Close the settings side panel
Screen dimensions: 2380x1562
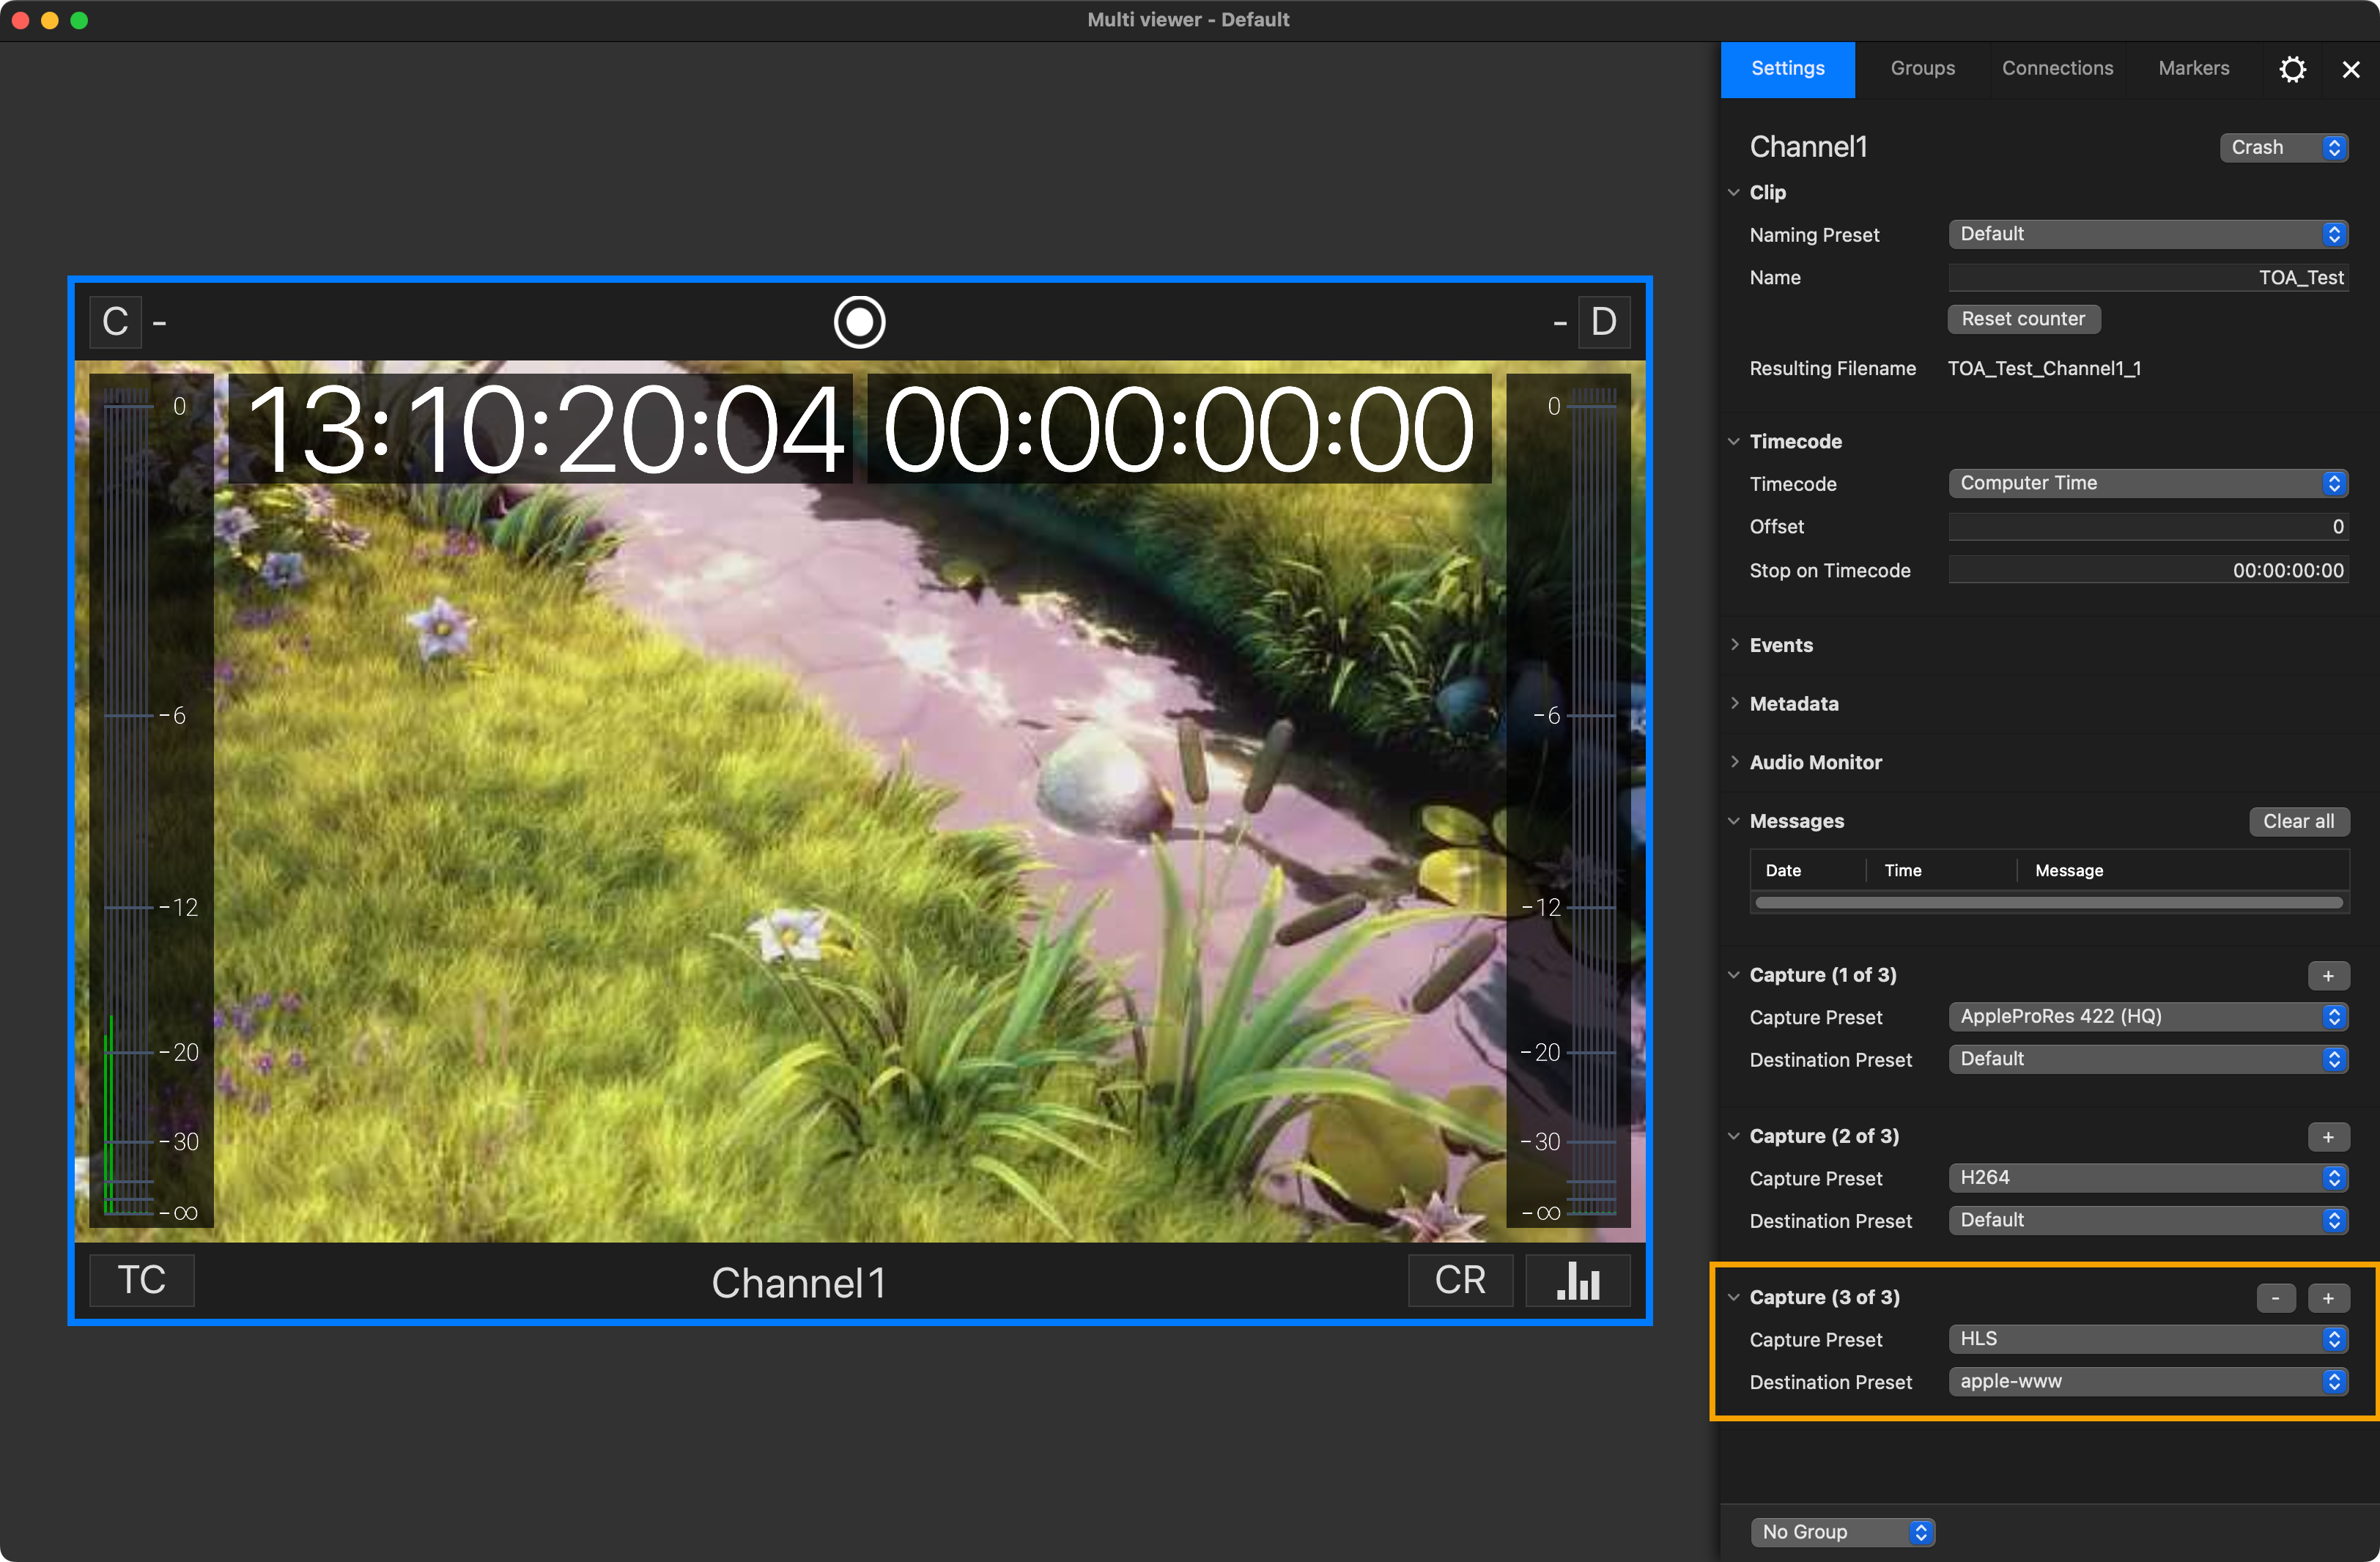point(2351,69)
